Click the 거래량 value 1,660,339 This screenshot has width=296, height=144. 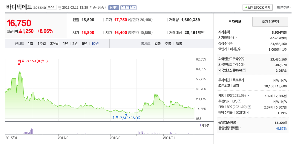pos(191,20)
